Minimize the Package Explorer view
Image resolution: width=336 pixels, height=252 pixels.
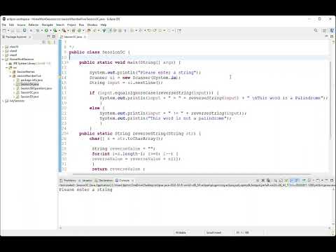48,36
